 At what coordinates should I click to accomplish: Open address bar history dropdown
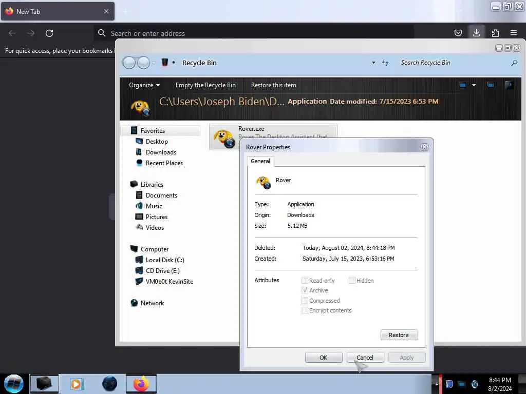[x=373, y=63]
